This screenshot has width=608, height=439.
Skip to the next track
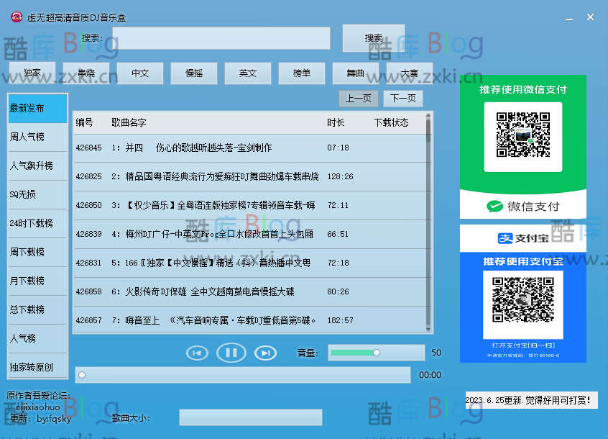[264, 353]
